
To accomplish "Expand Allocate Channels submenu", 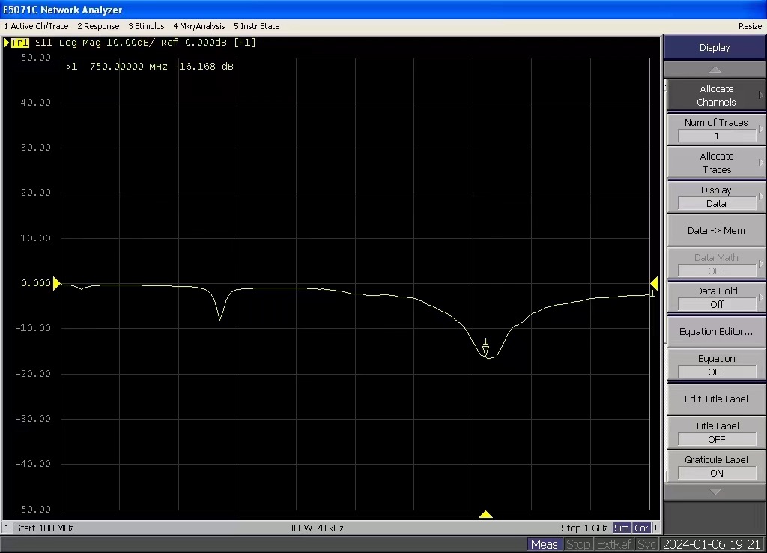I will pyautogui.click(x=716, y=95).
